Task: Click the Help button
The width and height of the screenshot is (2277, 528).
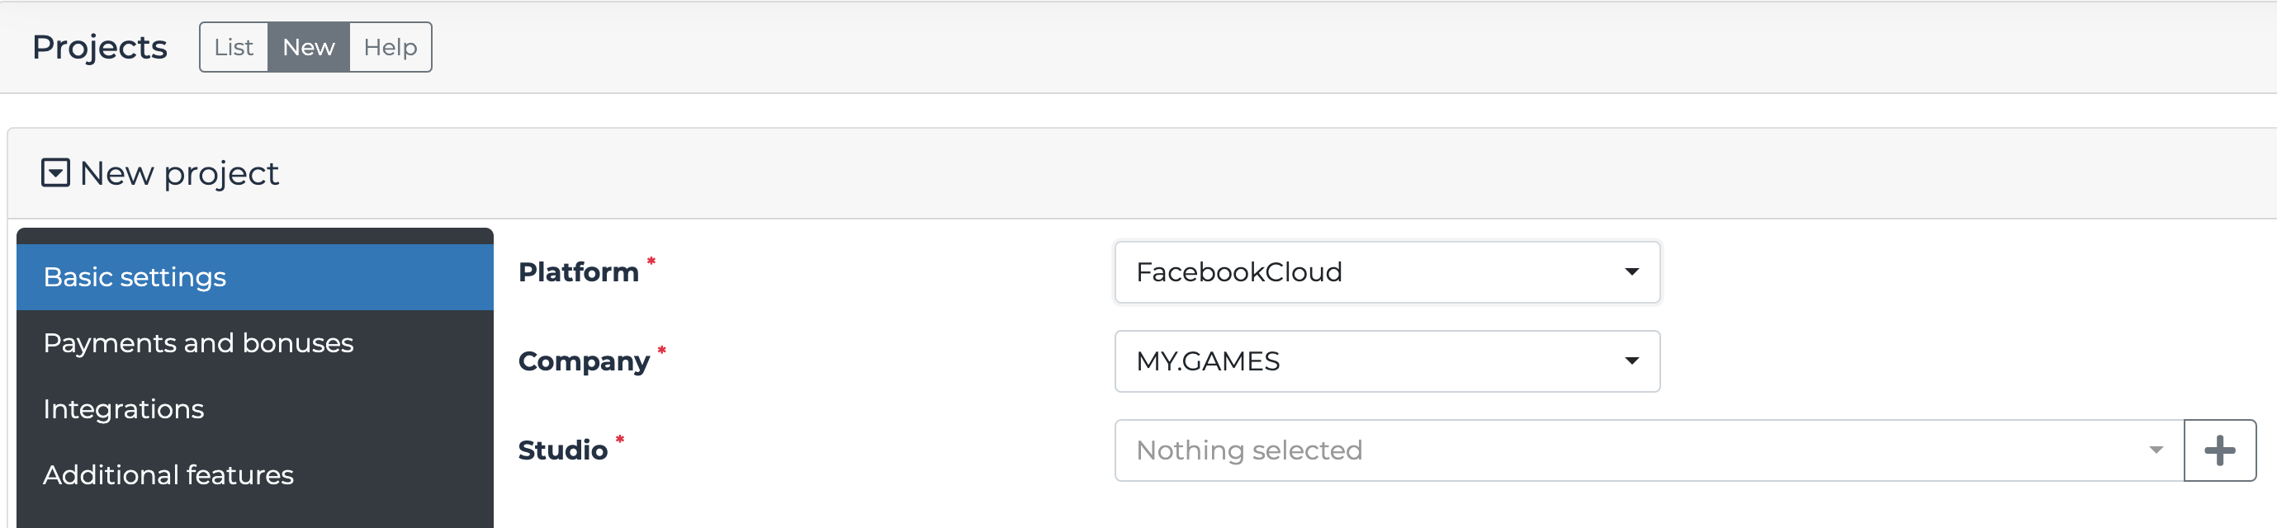Action: pyautogui.click(x=390, y=47)
